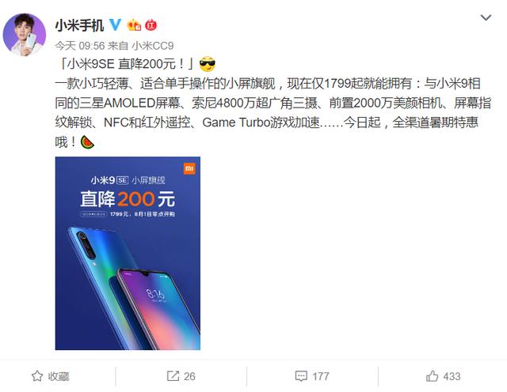
Task: Click the repost count 26
Action: click(189, 376)
